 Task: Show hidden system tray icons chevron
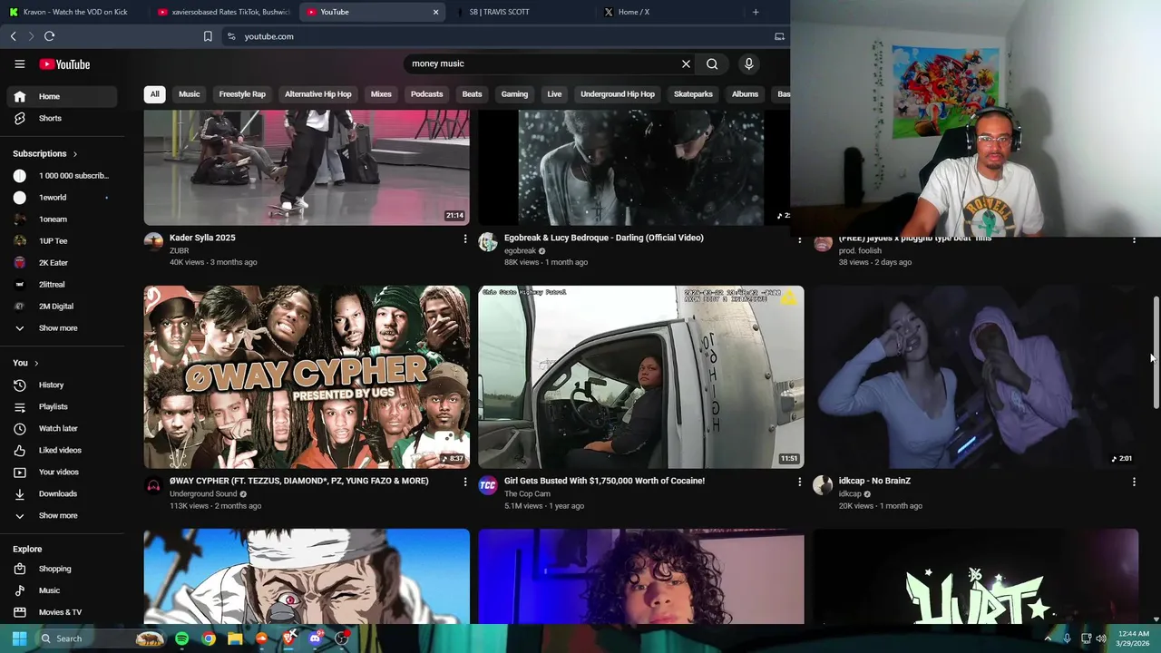(1048, 638)
